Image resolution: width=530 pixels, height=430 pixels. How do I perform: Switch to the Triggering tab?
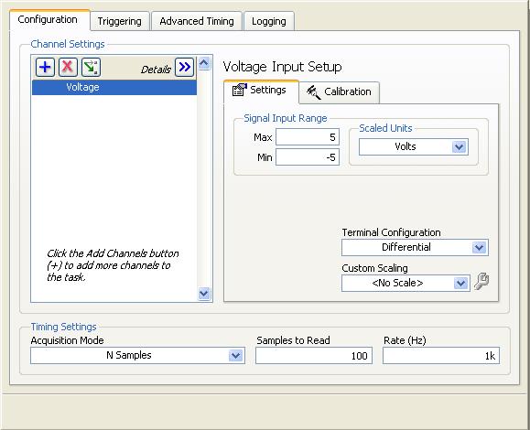(120, 21)
